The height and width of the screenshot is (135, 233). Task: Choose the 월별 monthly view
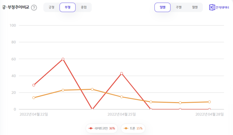tap(195, 7)
